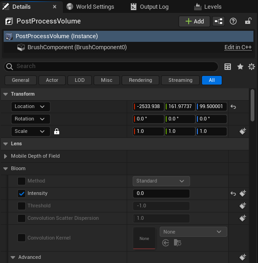Click the Add component button
Viewport: 258px width, 263px height.
pos(194,21)
